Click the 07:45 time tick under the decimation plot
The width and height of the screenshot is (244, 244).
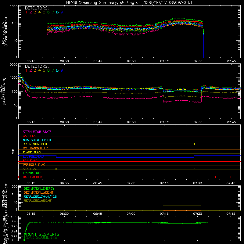click(231, 214)
